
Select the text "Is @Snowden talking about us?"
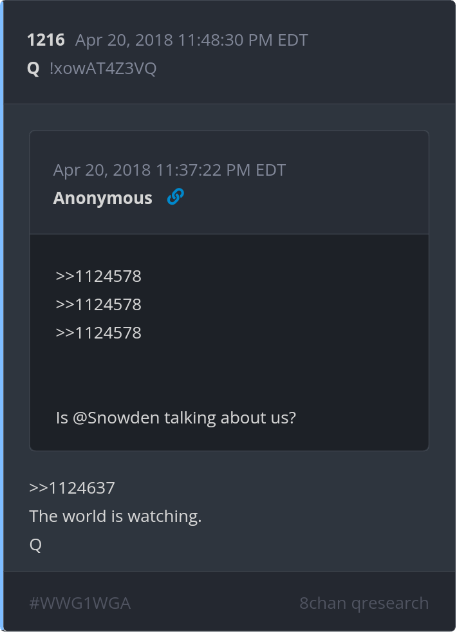(x=176, y=418)
